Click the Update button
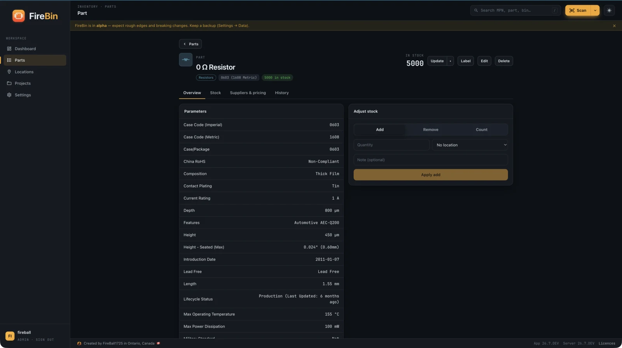This screenshot has height=348, width=622. 437,61
